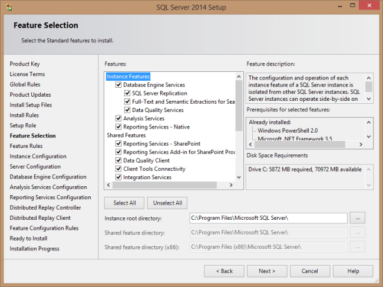Toggle Integration Services checkbox

point(118,177)
